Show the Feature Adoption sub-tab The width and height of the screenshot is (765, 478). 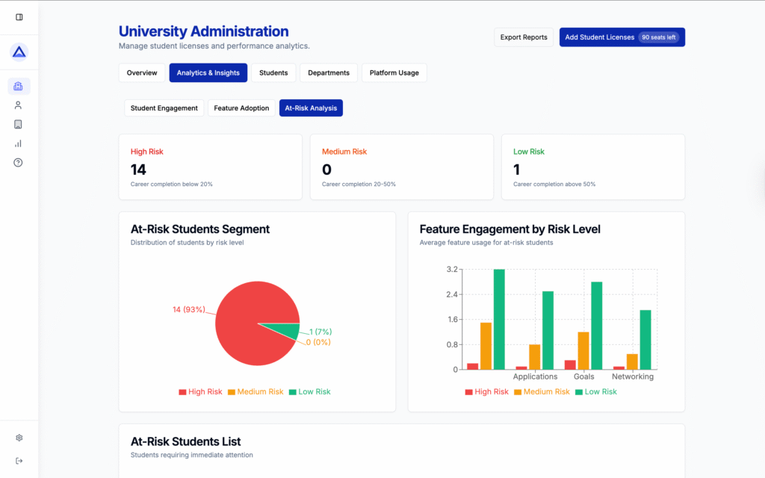click(x=241, y=108)
